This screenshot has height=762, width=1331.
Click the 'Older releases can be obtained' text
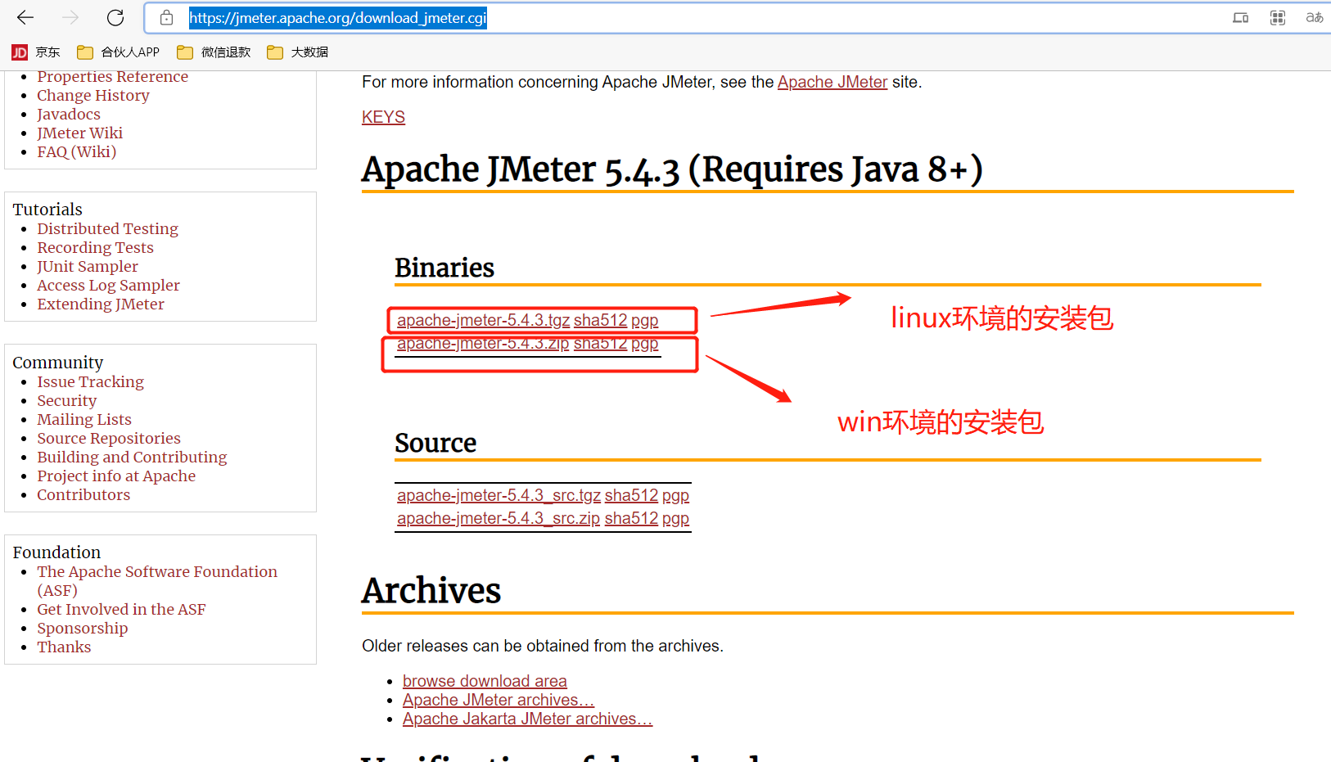pos(543,646)
